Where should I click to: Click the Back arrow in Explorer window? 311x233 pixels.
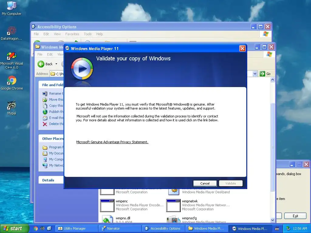(41, 64)
